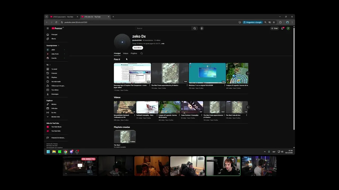Advance the Videos carousel with the arrow
Image resolution: width=339 pixels, height=190 pixels.
248,107
